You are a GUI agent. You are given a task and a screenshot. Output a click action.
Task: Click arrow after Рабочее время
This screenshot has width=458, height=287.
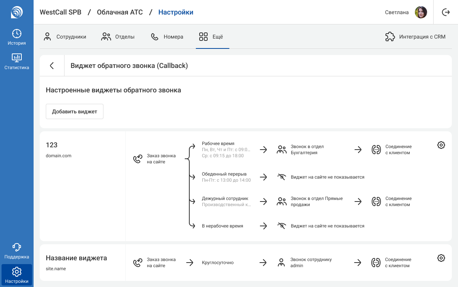(263, 150)
